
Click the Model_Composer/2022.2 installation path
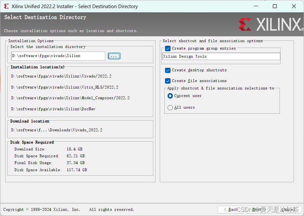(x=70, y=98)
